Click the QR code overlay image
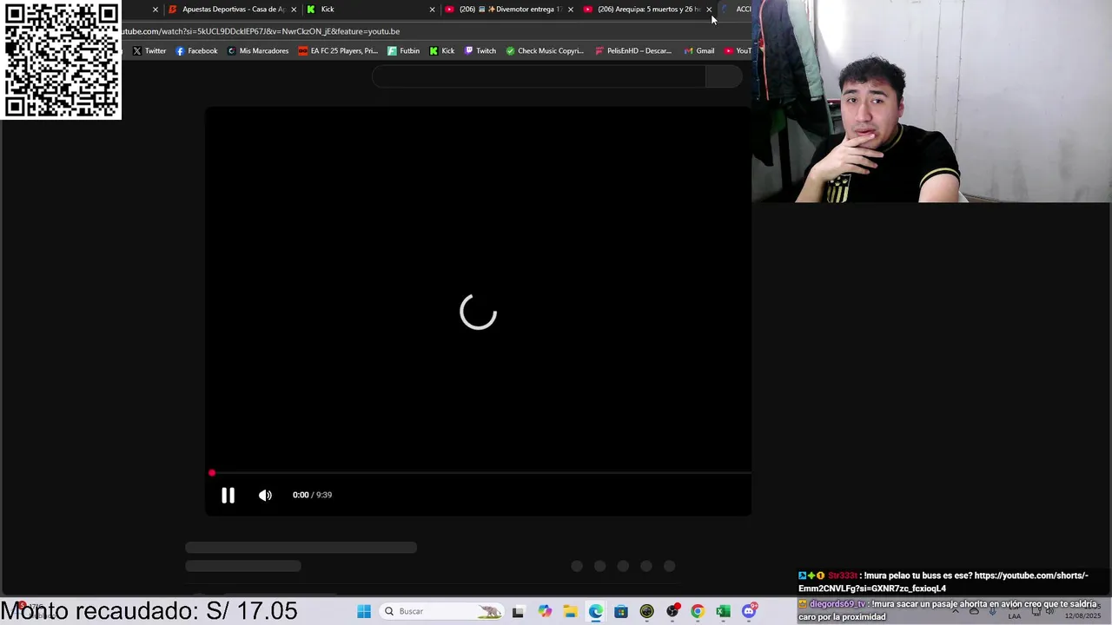1112x625 pixels. pyautogui.click(x=61, y=60)
